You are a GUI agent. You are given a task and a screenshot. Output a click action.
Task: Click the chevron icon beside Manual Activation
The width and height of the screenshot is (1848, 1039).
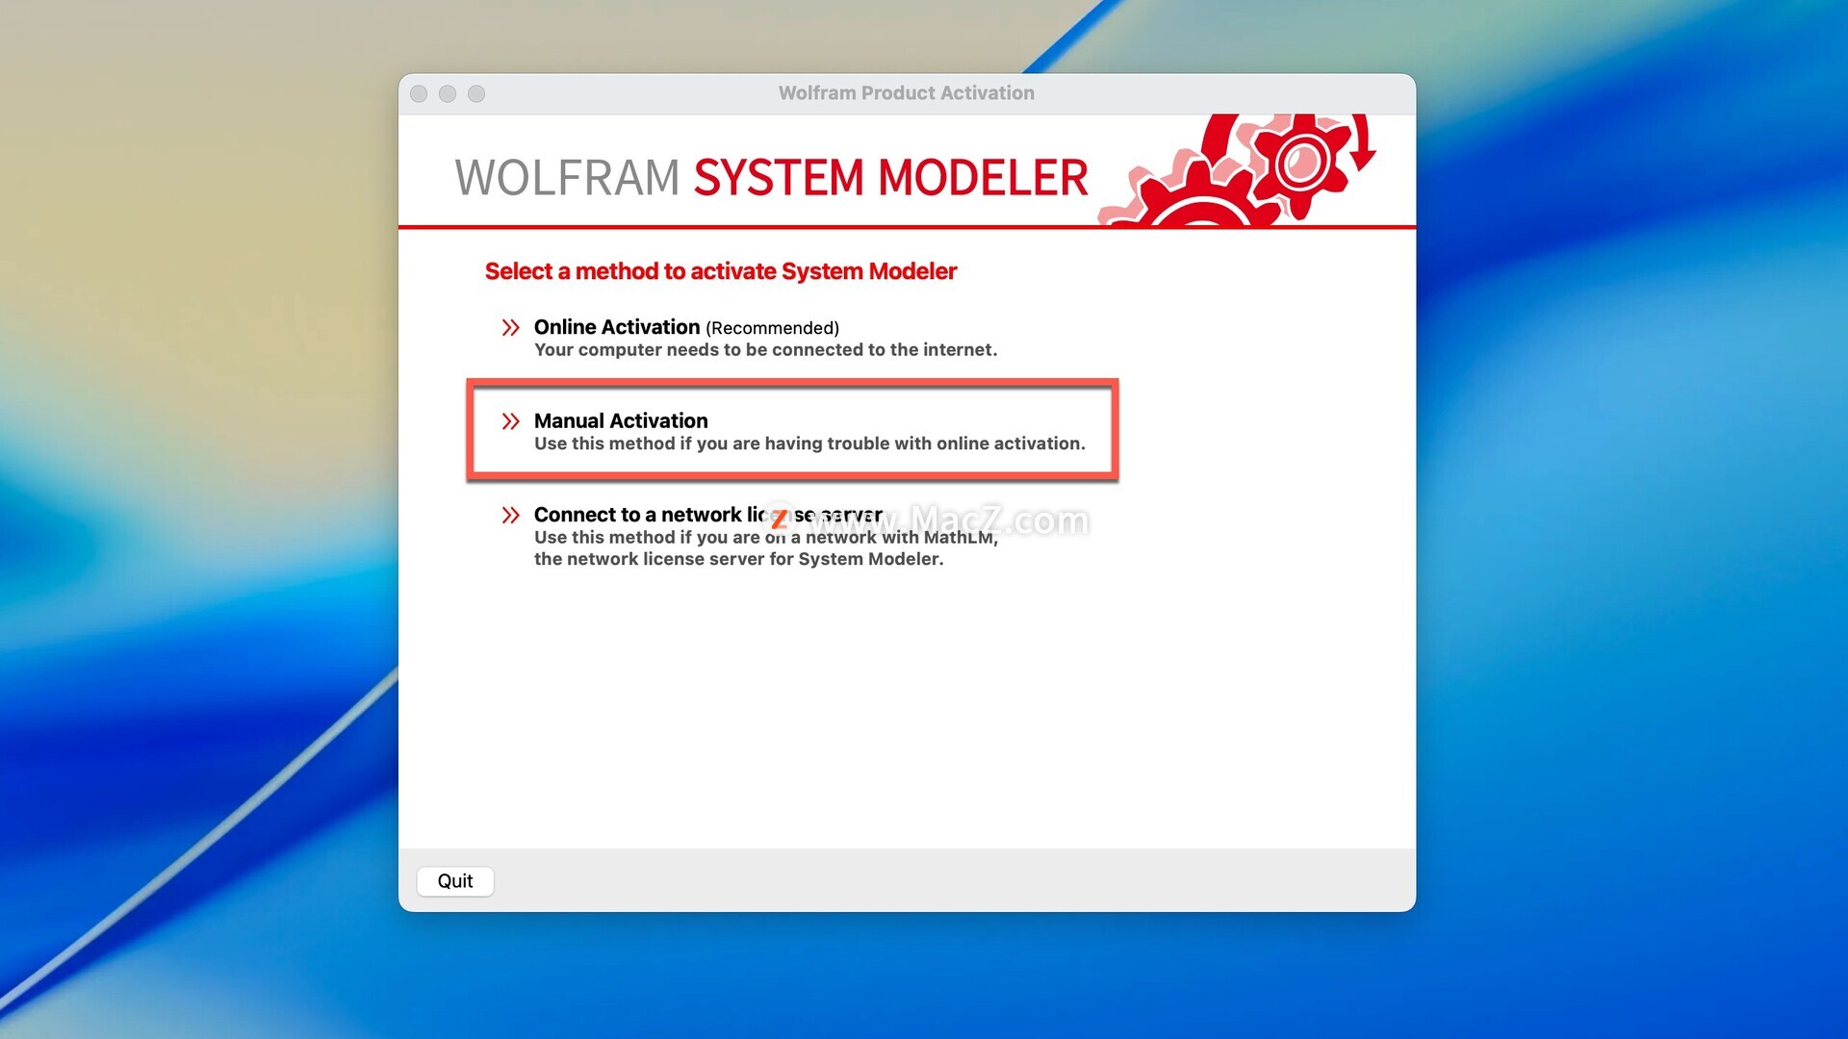(x=510, y=421)
